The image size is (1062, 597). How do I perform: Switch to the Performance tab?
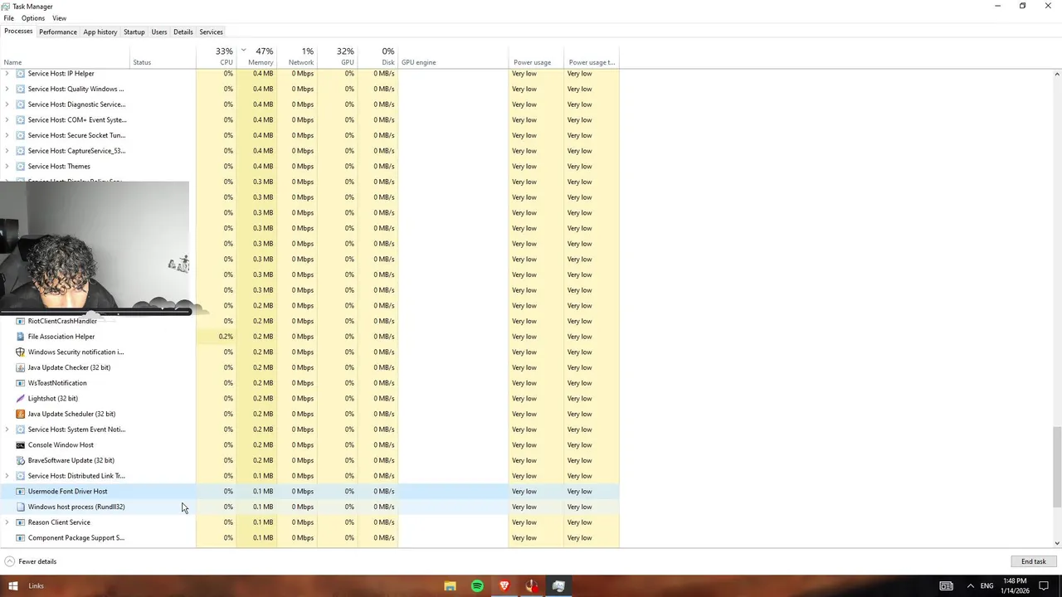(x=58, y=32)
